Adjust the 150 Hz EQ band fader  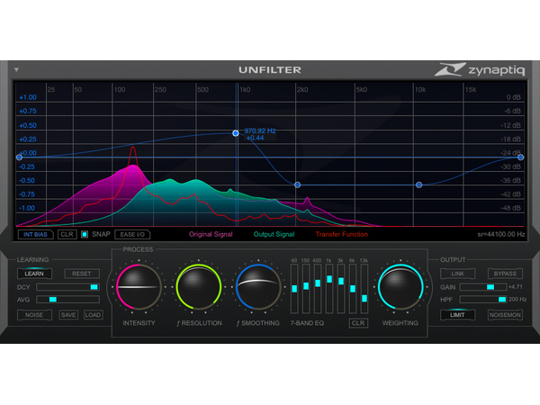[x=306, y=289]
